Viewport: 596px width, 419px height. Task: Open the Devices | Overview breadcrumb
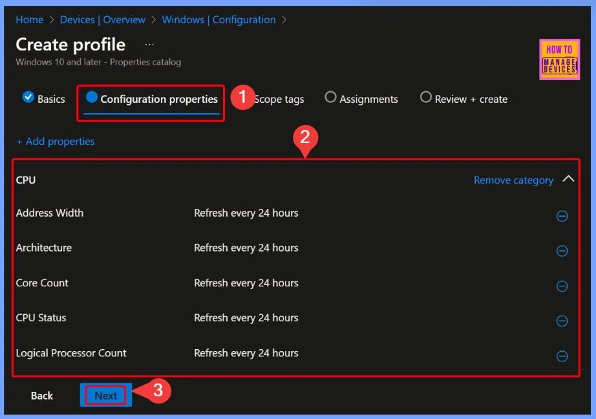(103, 20)
